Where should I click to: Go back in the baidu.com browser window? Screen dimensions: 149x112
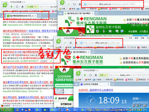coord(85,75)
